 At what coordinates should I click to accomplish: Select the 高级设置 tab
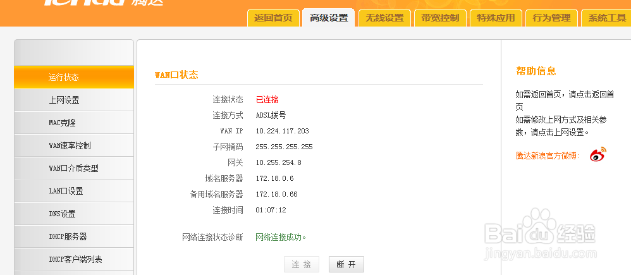tap(329, 18)
